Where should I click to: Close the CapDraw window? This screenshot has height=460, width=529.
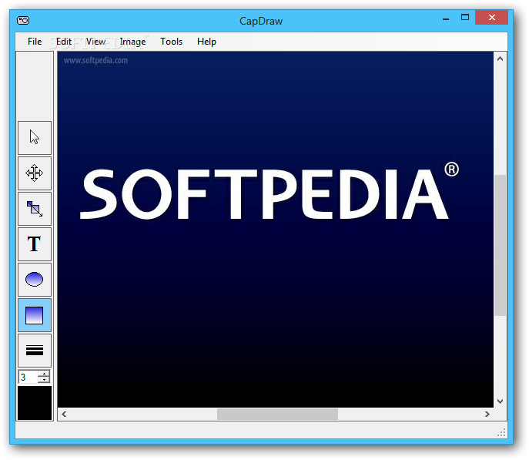tap(491, 17)
